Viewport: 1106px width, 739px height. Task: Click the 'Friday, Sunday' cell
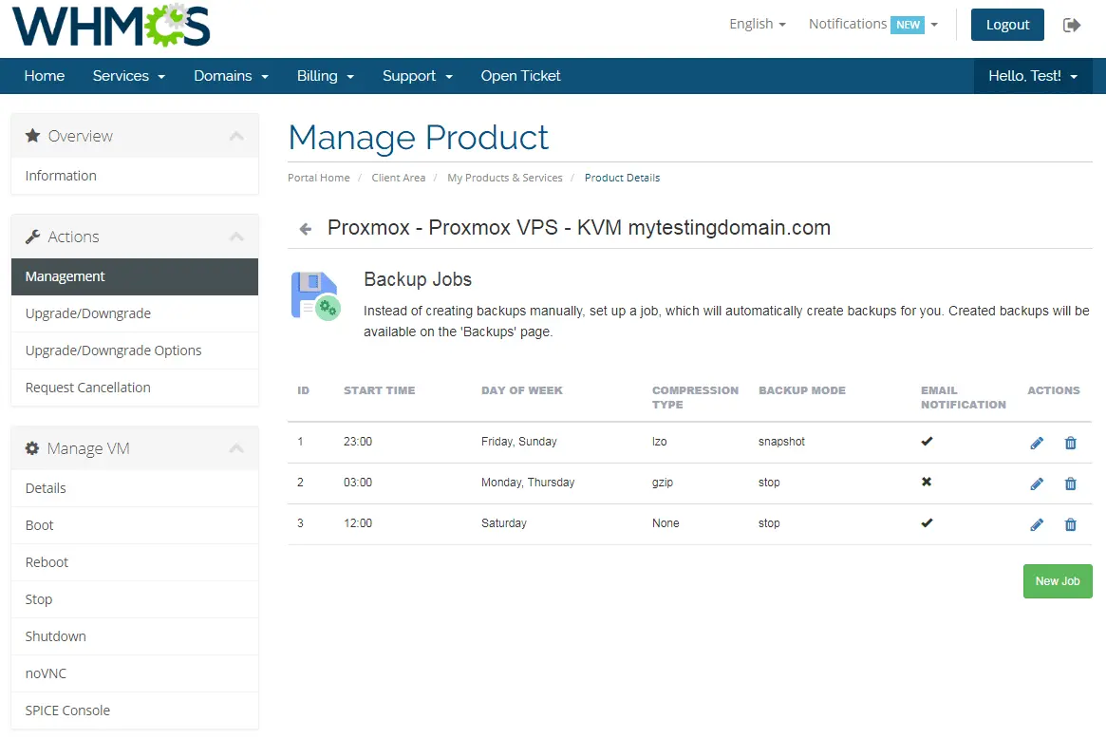(519, 442)
